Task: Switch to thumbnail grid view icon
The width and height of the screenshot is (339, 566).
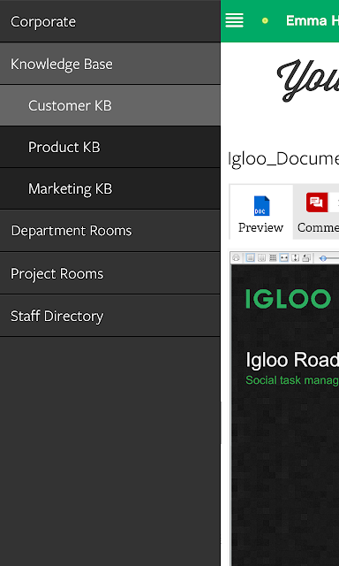Action: click(x=273, y=257)
